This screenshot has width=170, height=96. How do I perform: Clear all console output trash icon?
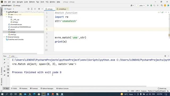8,76
